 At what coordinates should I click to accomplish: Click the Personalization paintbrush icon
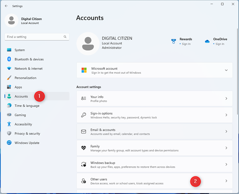pyautogui.click(x=9, y=78)
